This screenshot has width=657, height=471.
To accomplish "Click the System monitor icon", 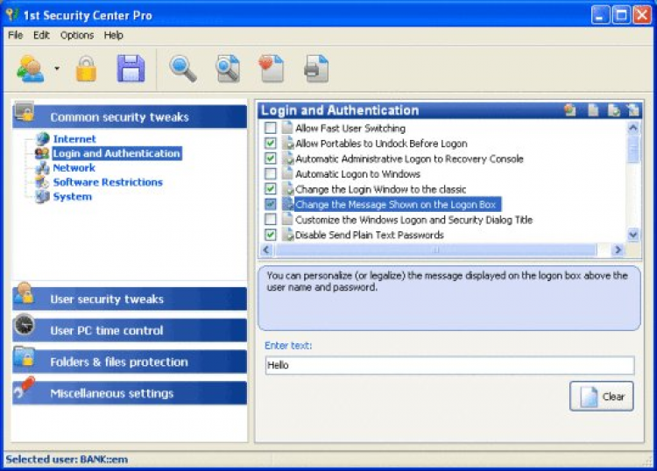I will 42,196.
